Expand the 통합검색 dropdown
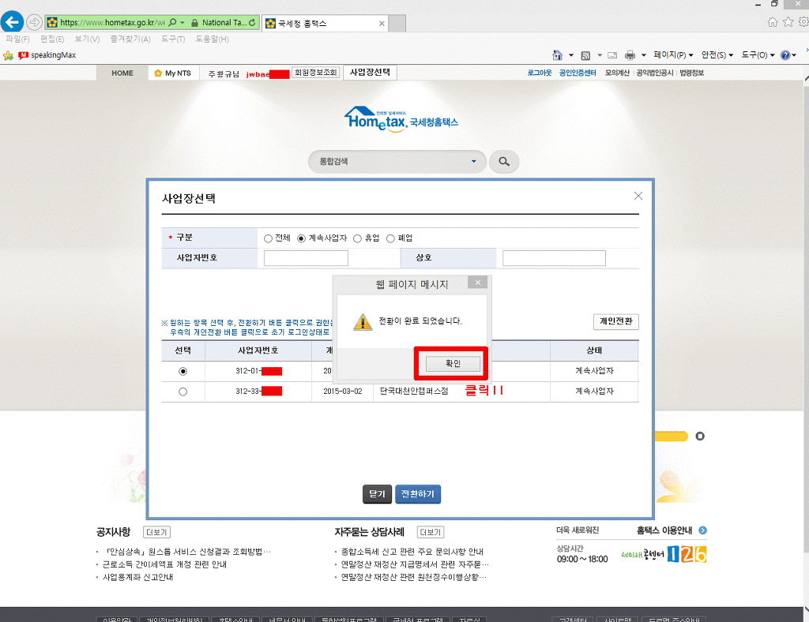The height and width of the screenshot is (622, 809). 474,161
